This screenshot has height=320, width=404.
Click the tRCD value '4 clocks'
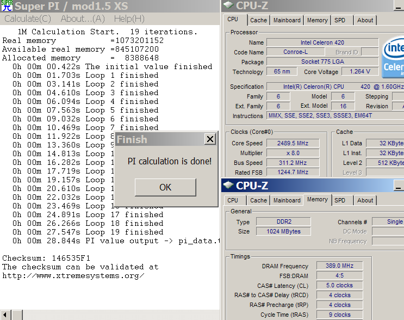pyautogui.click(x=340, y=295)
